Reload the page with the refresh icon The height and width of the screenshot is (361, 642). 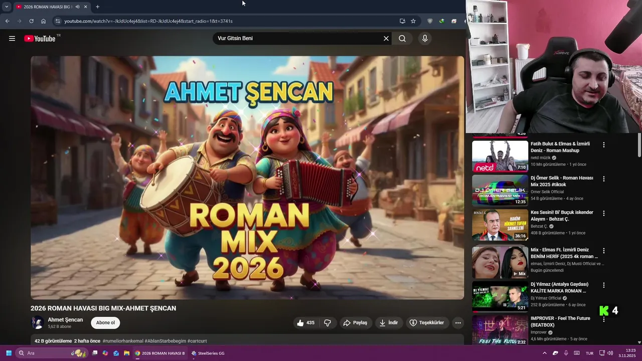(x=31, y=21)
